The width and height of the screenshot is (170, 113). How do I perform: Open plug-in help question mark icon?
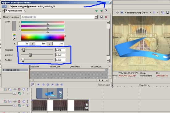pos(106,11)
